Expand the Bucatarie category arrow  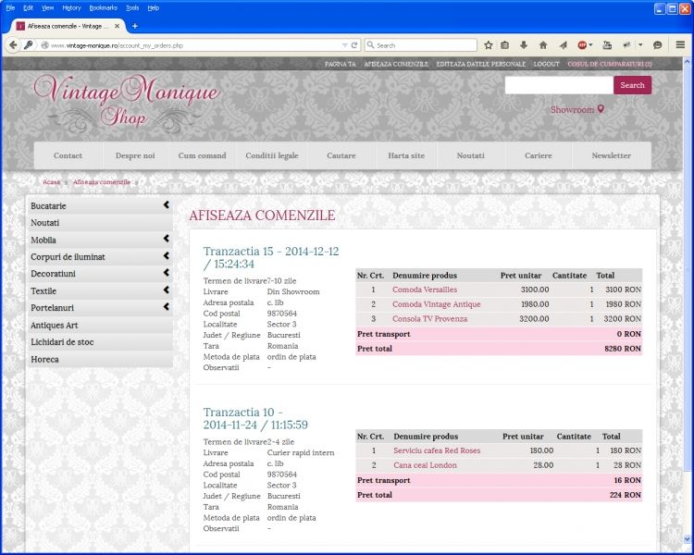click(166, 205)
